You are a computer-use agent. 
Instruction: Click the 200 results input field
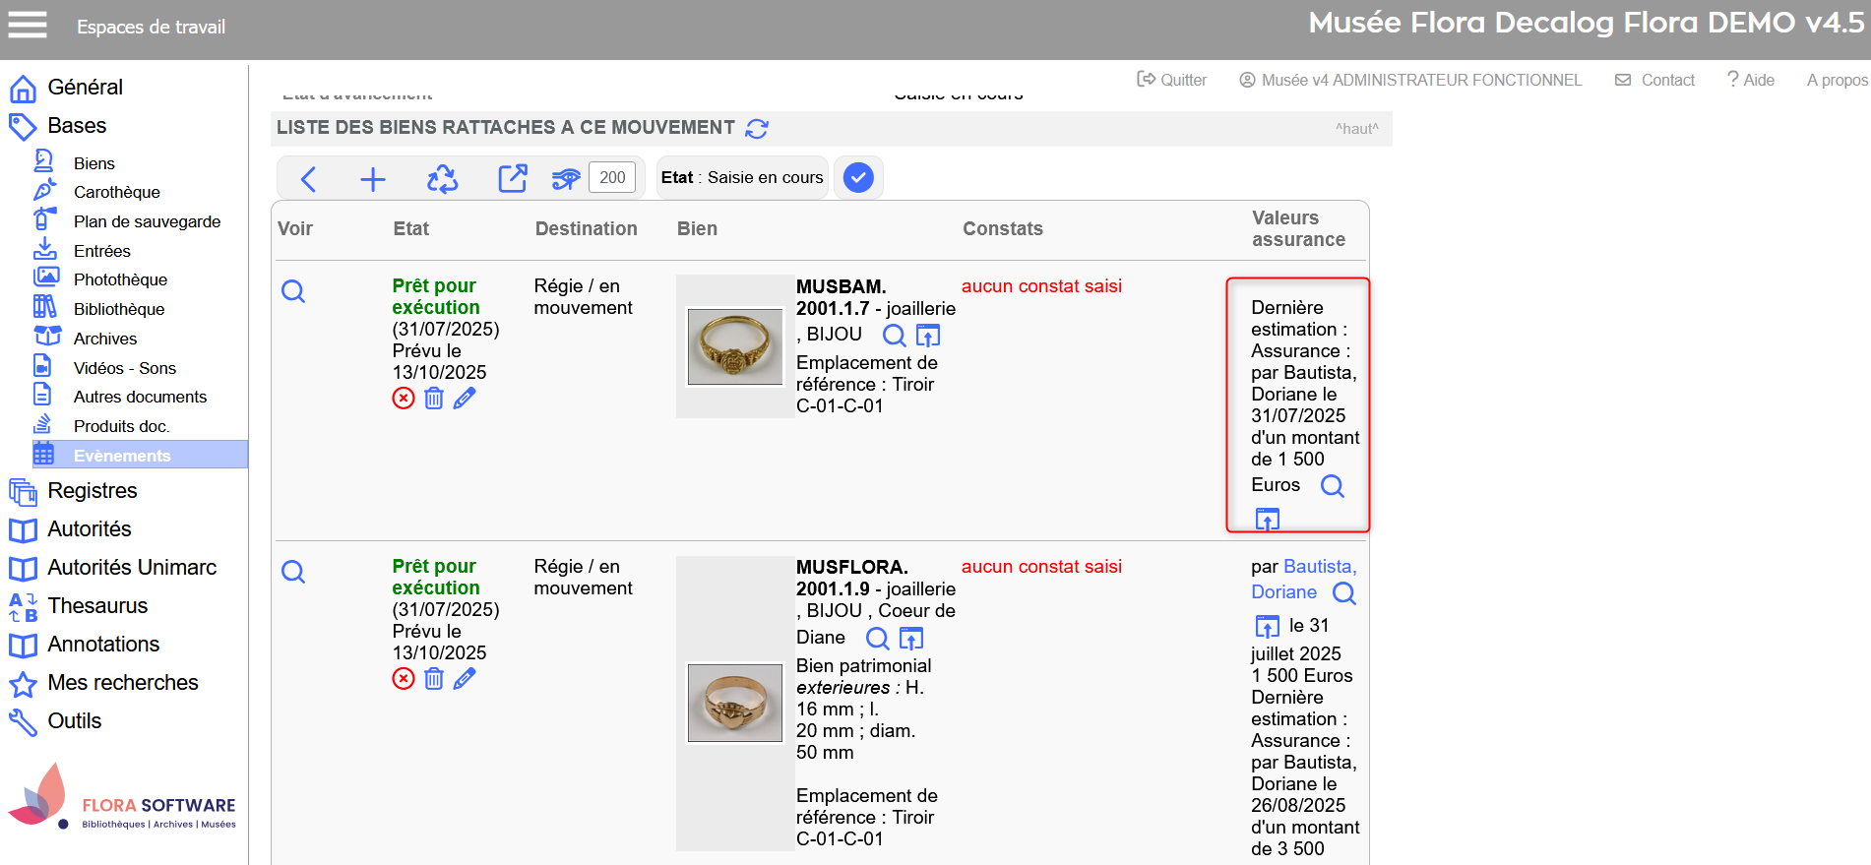612,178
